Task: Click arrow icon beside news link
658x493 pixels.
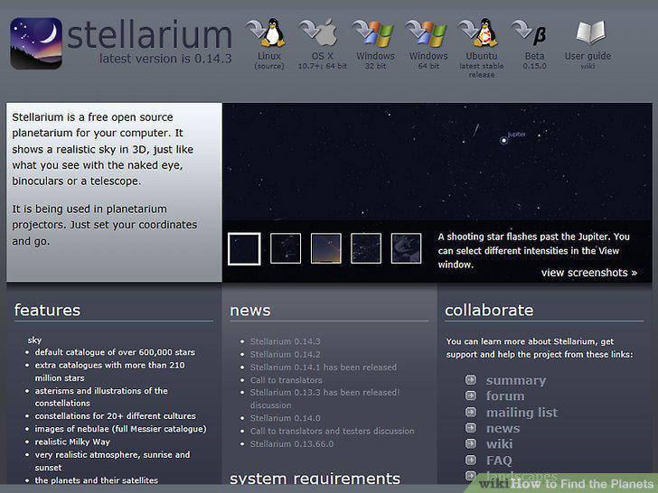Action: [x=471, y=428]
